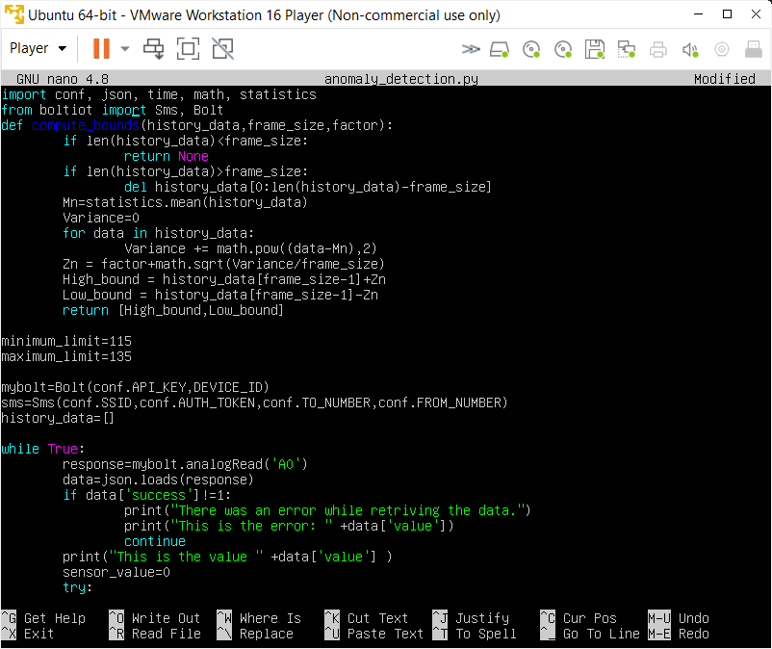
Task: Click the 'minimum_limit=115' line
Action: pyautogui.click(x=66, y=341)
